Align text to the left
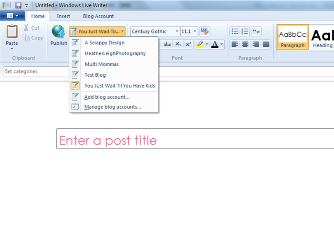 235,44
